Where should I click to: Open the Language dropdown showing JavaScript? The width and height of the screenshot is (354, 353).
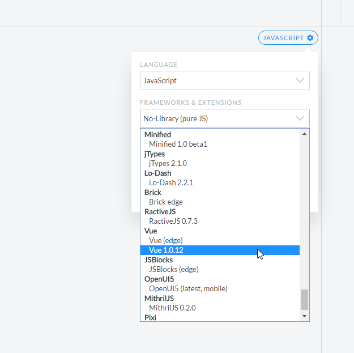(x=225, y=80)
